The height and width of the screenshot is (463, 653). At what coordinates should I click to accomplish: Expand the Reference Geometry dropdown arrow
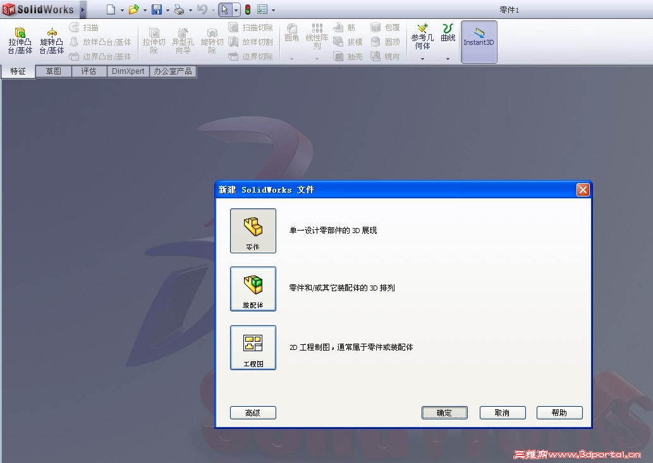[x=422, y=59]
